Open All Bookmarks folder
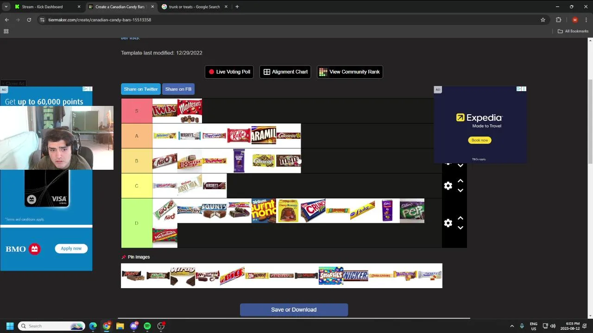 (573, 31)
